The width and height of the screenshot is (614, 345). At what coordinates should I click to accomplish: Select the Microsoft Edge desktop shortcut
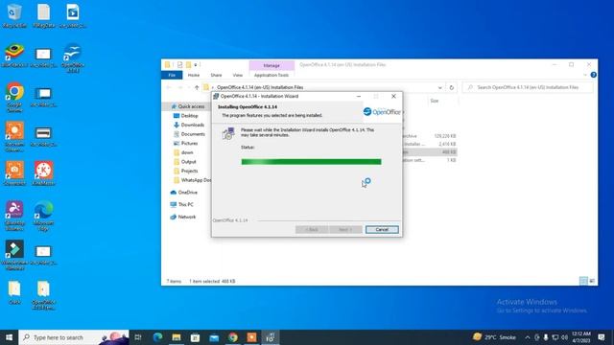[43, 216]
